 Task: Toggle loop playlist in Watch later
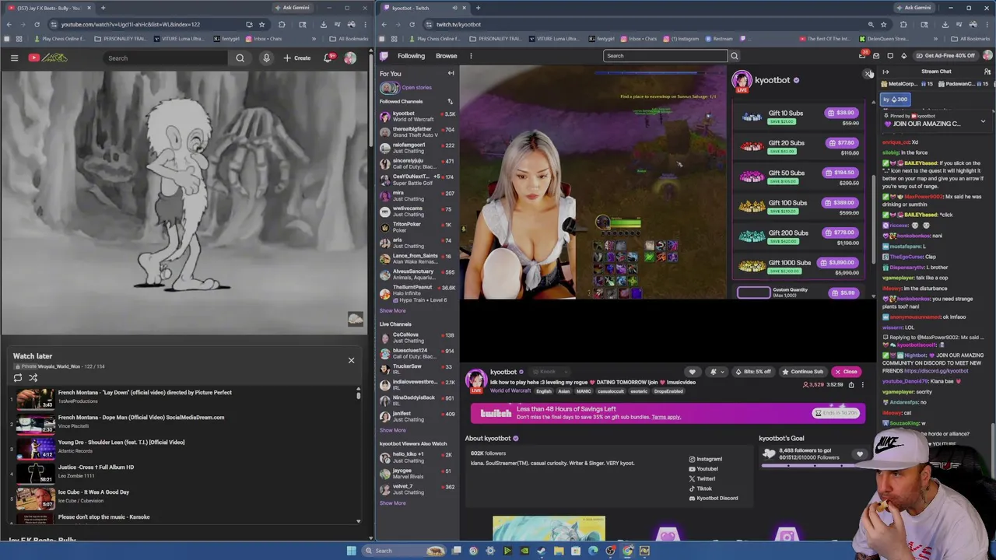tap(18, 378)
